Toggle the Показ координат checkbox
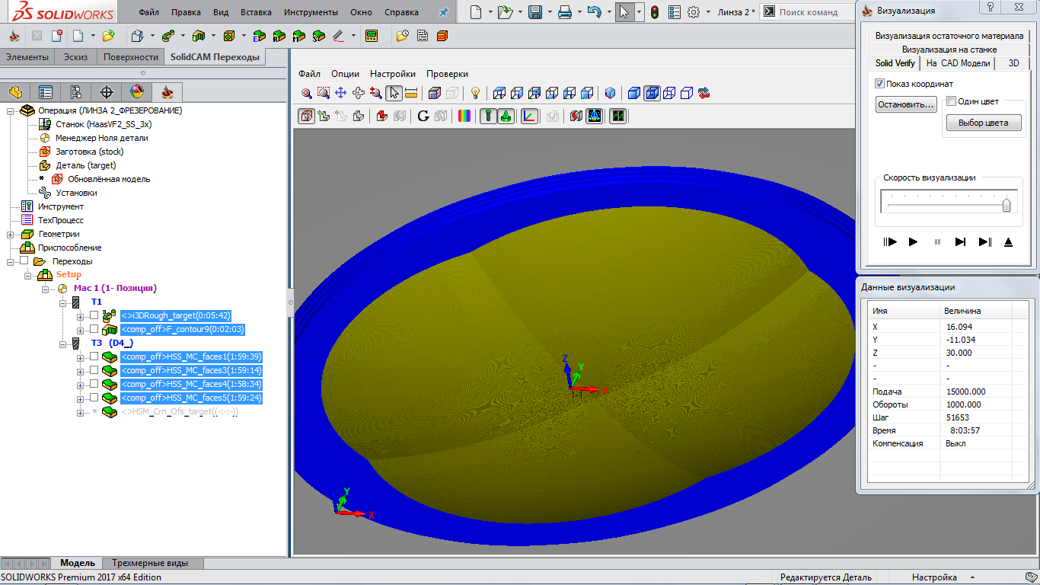 pyautogui.click(x=880, y=84)
